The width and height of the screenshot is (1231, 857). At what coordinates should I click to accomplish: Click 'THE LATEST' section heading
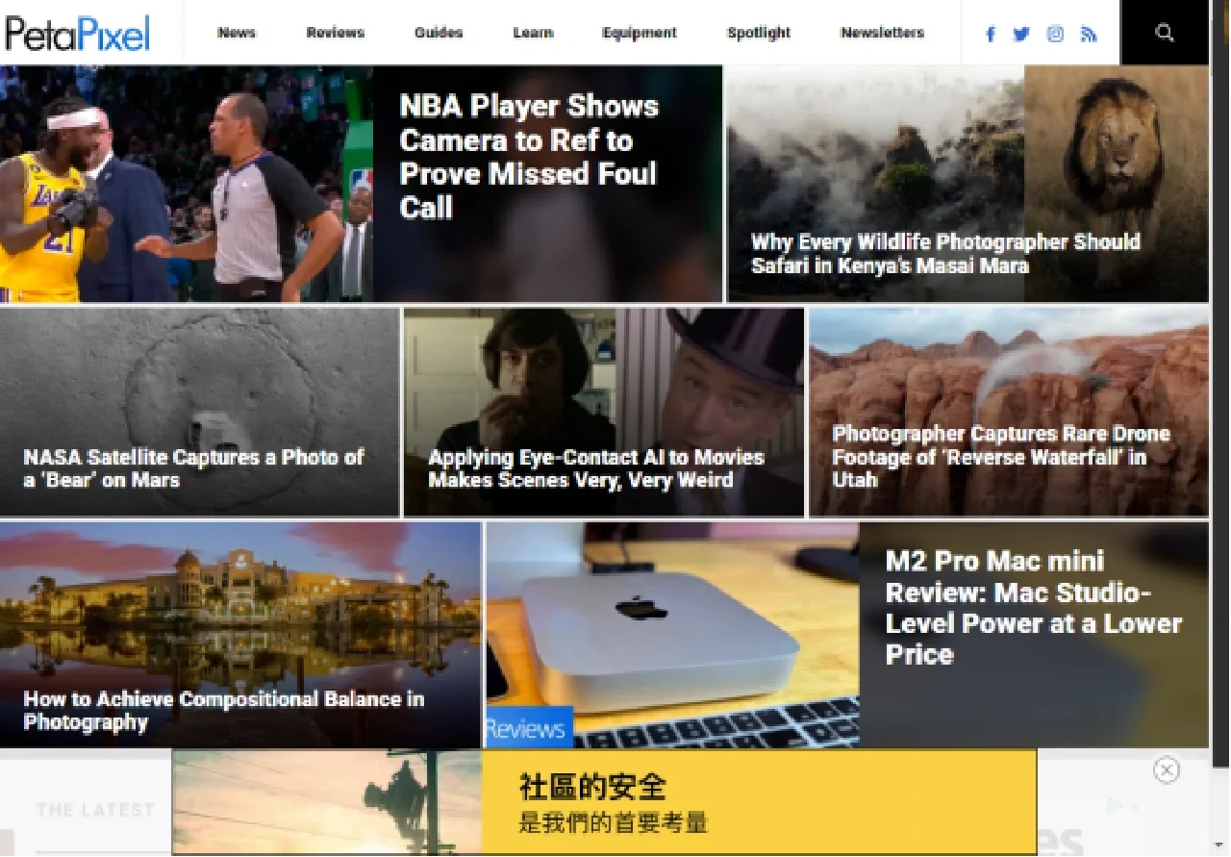[x=95, y=810]
